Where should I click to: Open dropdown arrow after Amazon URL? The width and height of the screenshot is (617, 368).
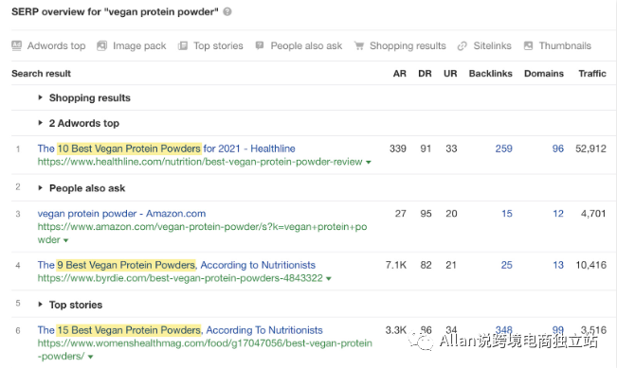tap(65, 240)
